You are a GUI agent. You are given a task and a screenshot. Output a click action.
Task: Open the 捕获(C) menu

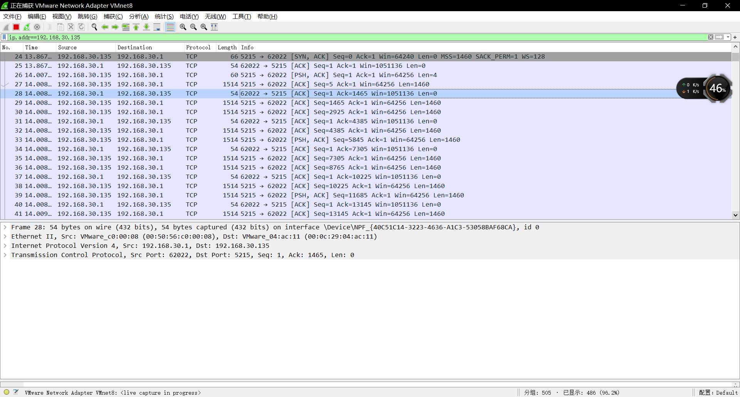pyautogui.click(x=113, y=17)
